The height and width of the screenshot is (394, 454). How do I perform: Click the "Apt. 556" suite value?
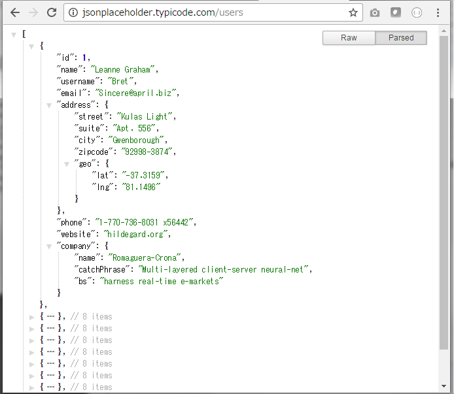134,129
